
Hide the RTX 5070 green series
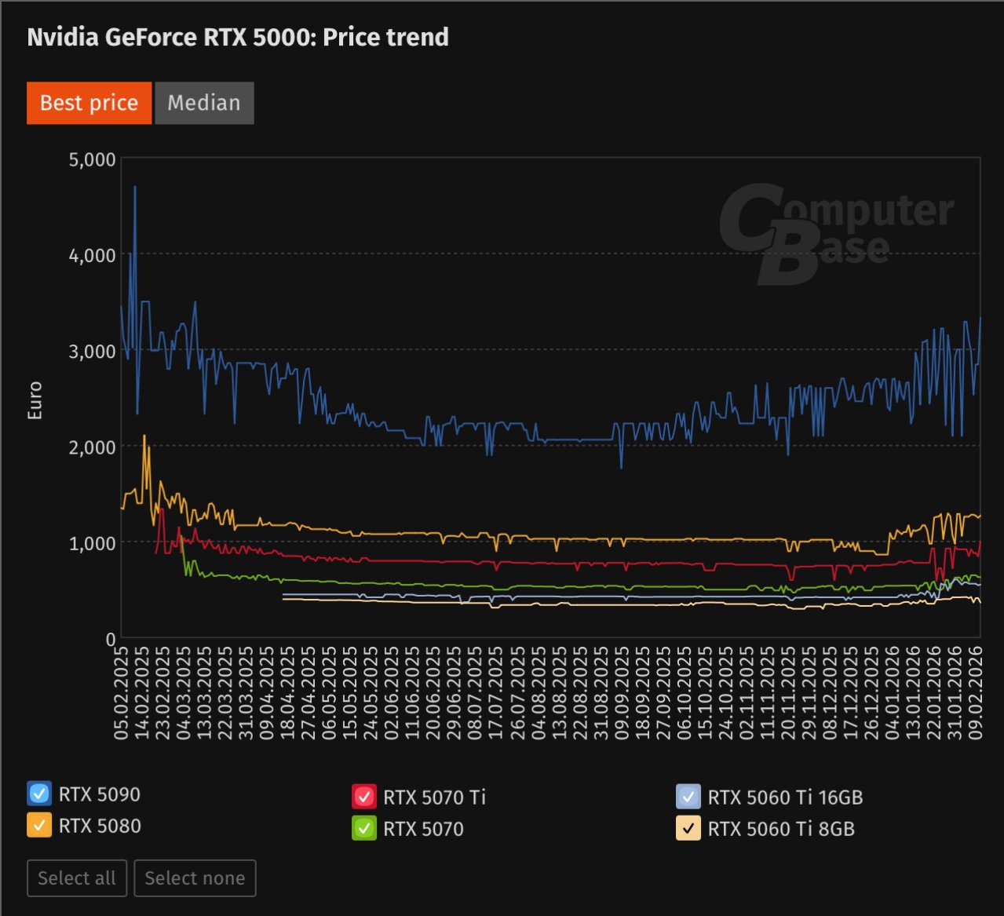click(x=364, y=829)
